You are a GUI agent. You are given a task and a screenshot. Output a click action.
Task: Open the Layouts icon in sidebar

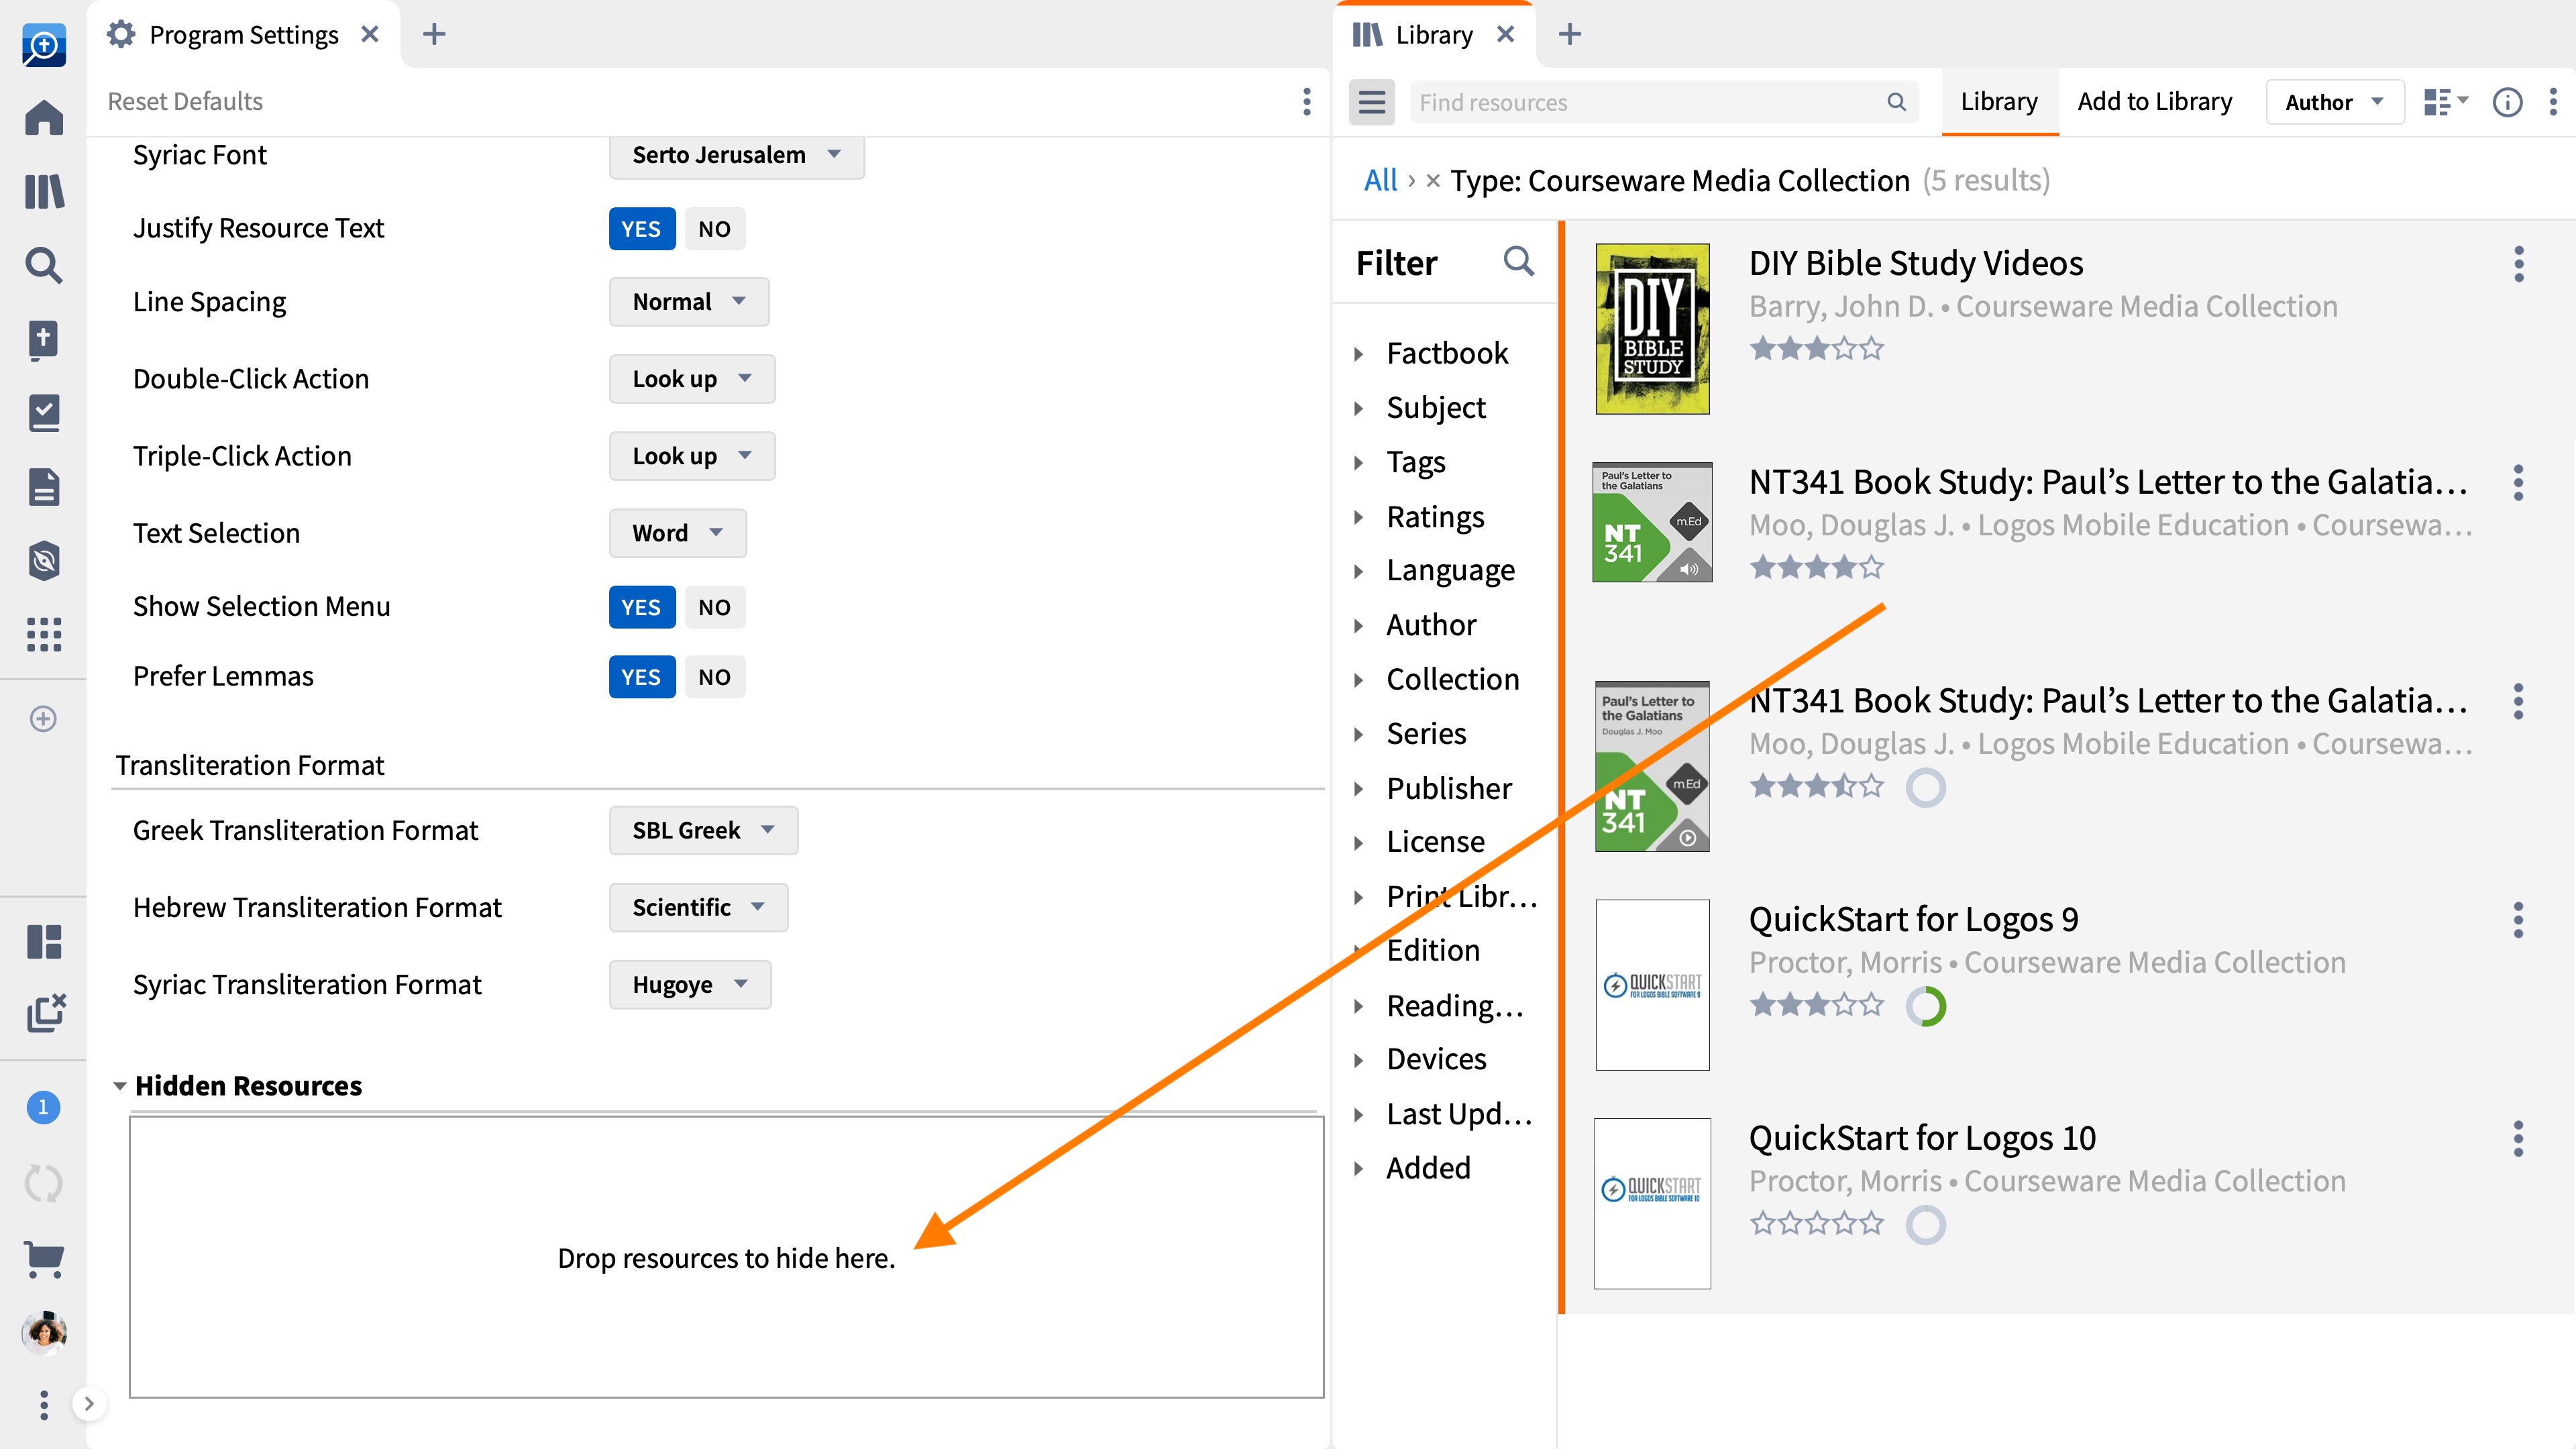[44, 942]
